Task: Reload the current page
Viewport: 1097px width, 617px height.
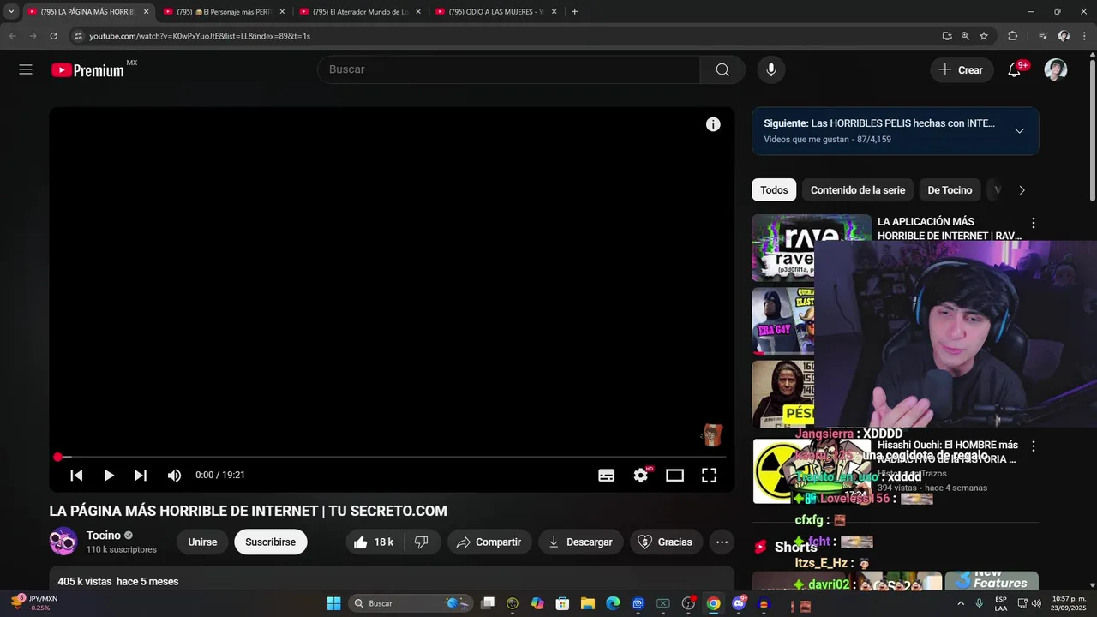Action: pyautogui.click(x=53, y=36)
